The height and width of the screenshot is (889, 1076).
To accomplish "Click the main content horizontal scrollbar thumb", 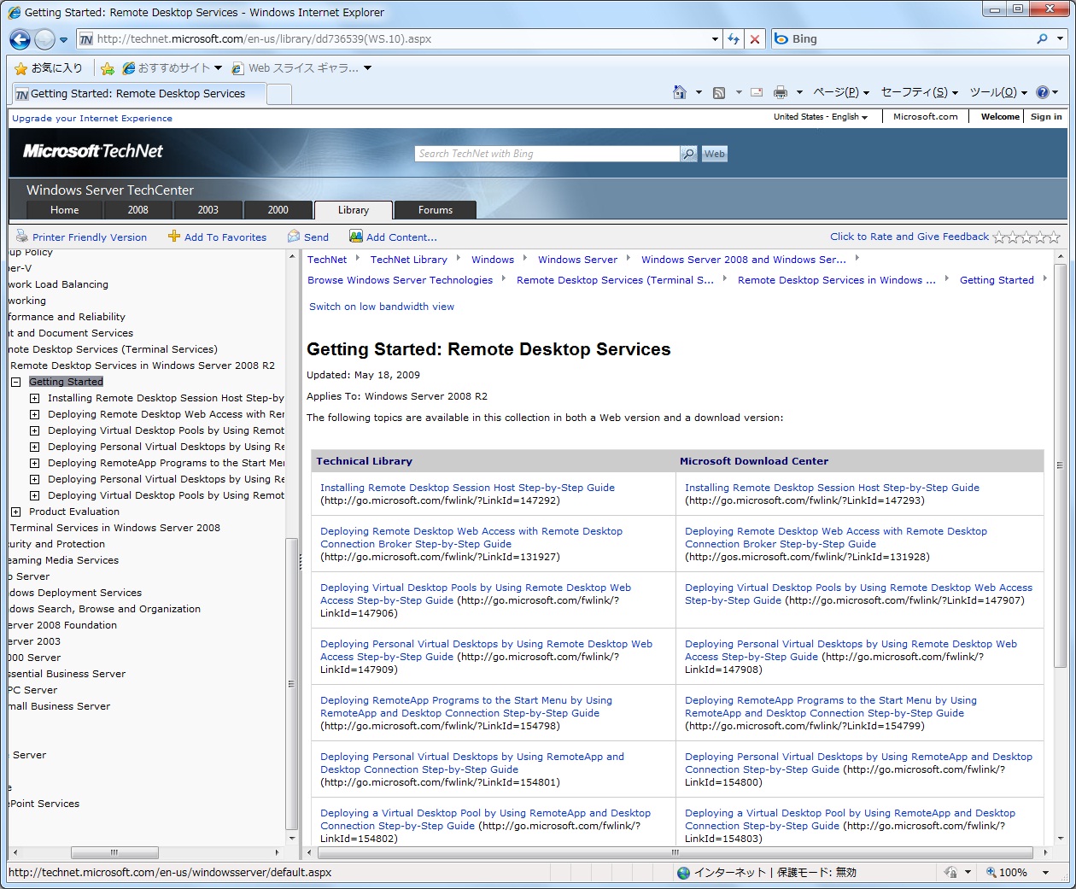I will pyautogui.click(x=675, y=852).
